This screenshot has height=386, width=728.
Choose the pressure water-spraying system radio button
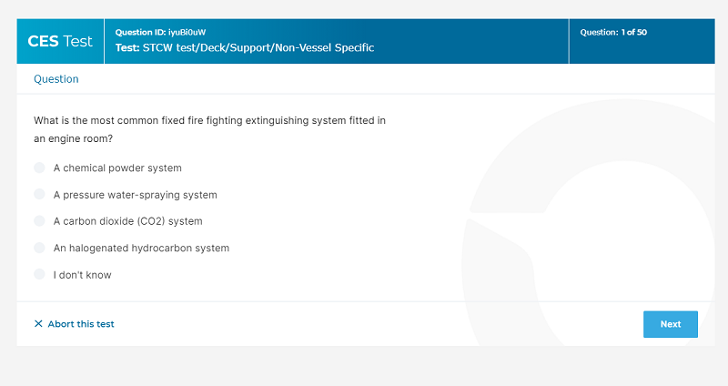[x=39, y=194]
